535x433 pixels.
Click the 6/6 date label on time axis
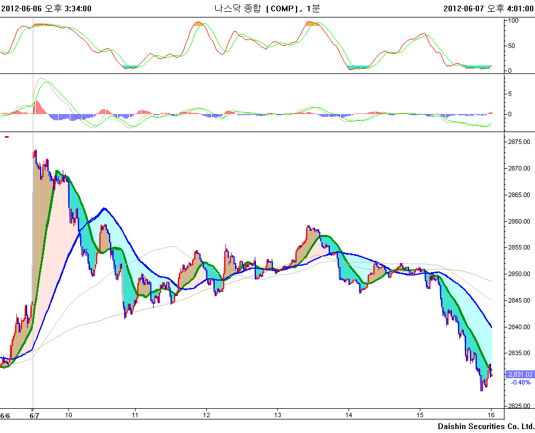[x=5, y=415]
